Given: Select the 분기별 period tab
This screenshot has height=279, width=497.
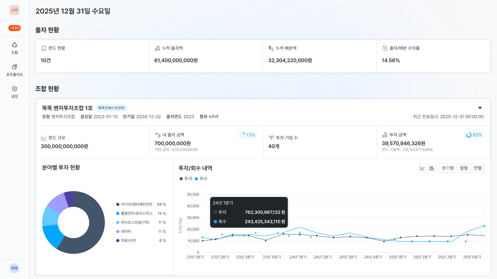Looking at the screenshot, I should point(448,168).
